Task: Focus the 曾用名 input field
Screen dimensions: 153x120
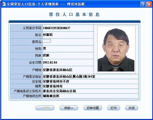Action: [47, 41]
